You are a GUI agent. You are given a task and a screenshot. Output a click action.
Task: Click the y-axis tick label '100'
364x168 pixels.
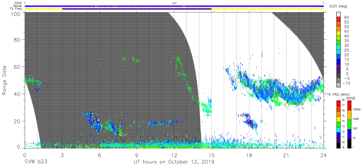point(16,14)
